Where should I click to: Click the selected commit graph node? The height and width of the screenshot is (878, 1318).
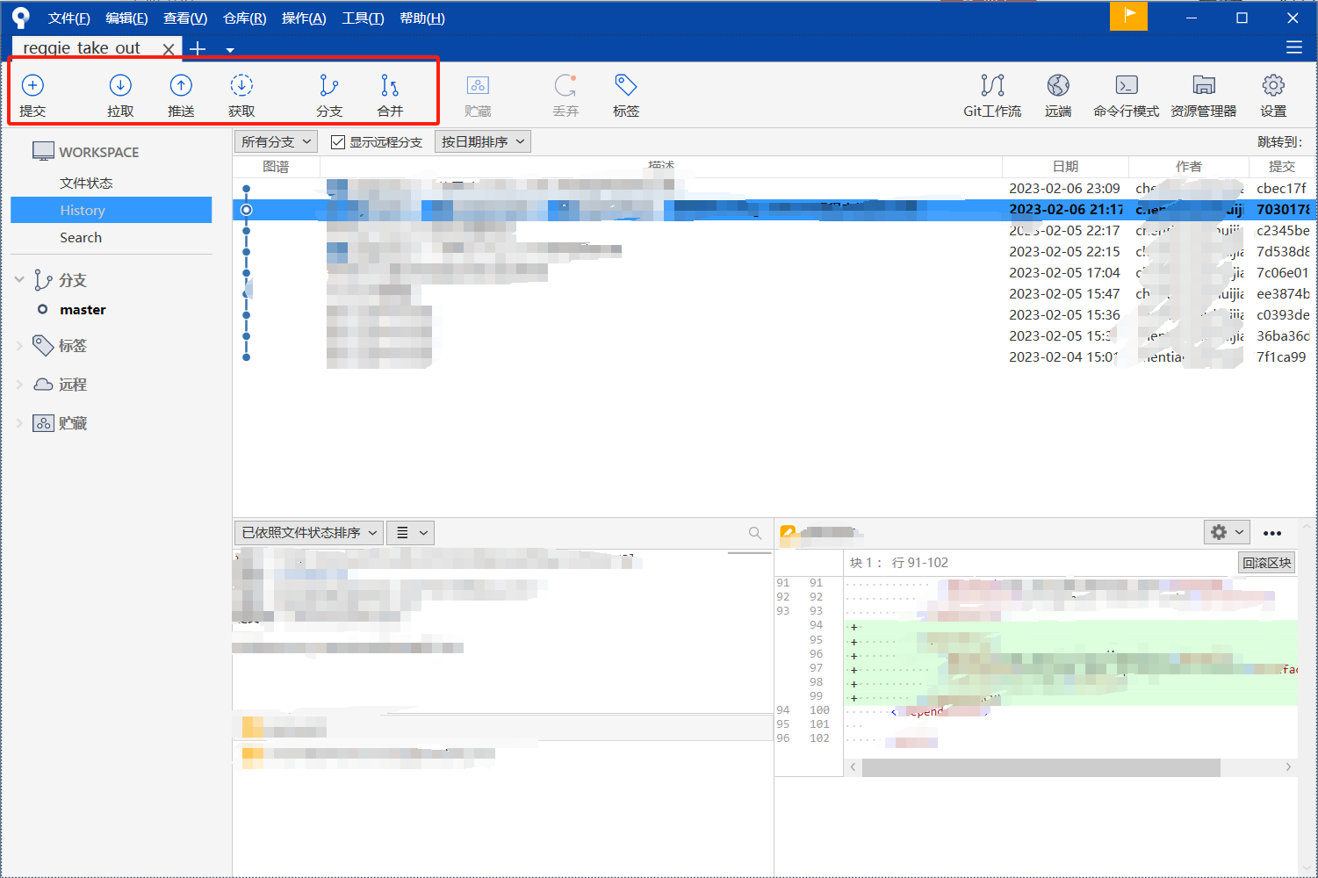click(247, 210)
